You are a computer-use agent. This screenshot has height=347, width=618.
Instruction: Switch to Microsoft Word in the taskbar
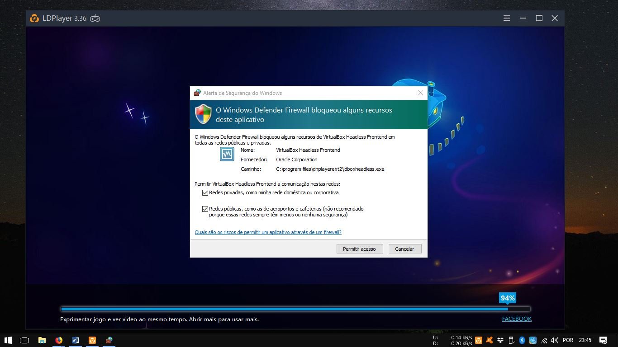(76, 340)
